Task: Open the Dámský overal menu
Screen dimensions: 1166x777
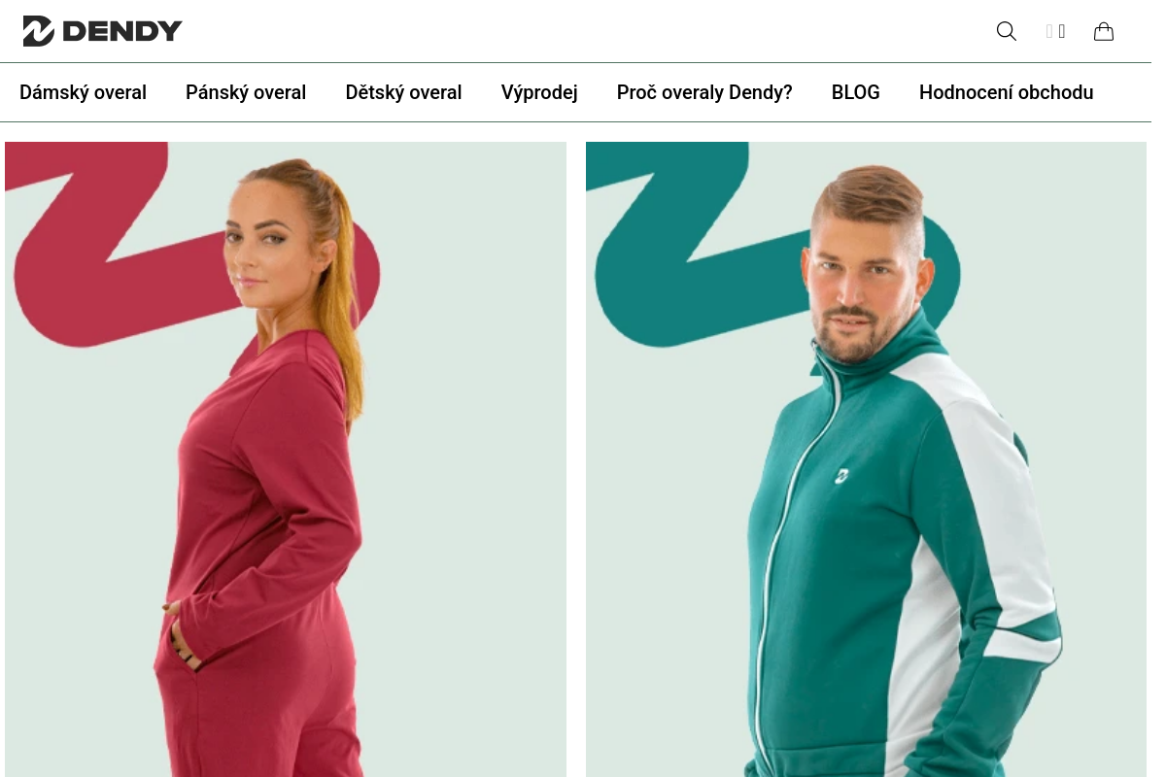Action: [83, 92]
